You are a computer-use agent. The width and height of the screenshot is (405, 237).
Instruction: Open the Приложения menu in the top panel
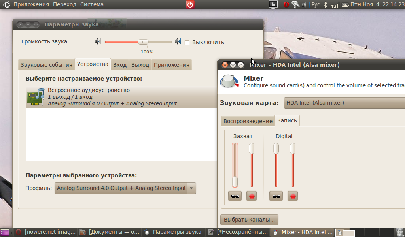pyautogui.click(x=31, y=5)
